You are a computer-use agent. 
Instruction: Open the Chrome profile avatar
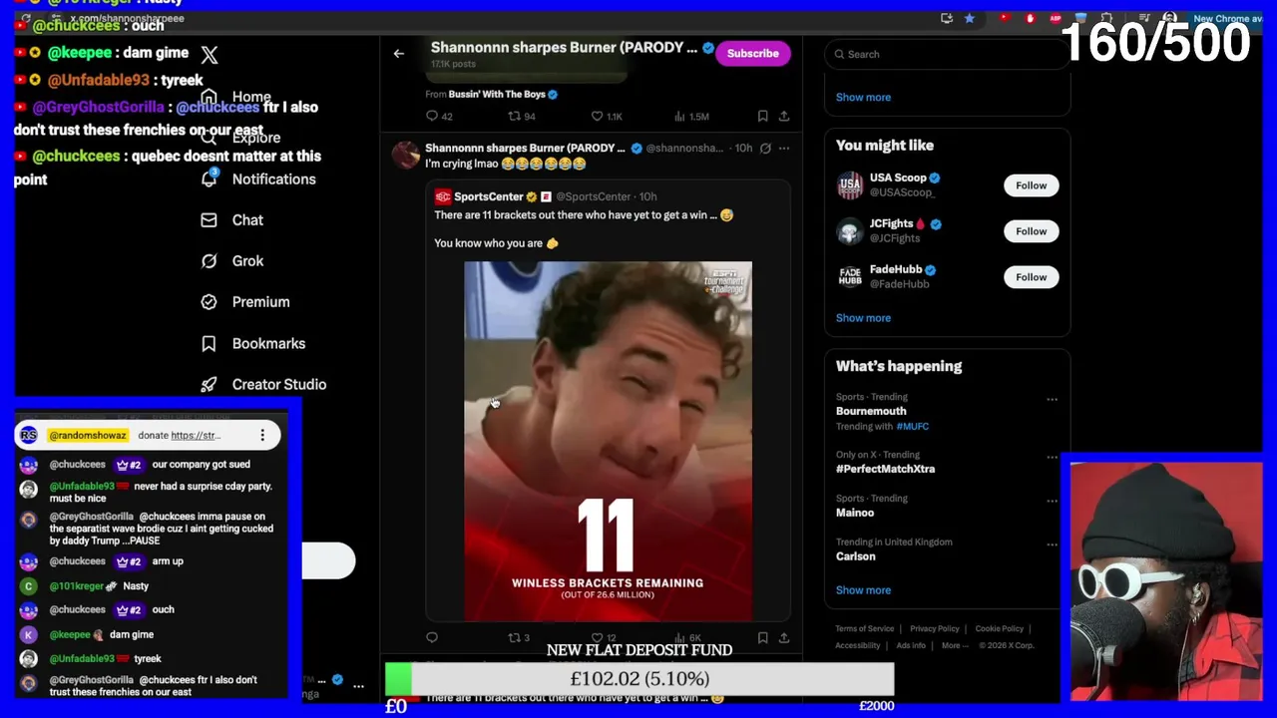(x=1169, y=18)
